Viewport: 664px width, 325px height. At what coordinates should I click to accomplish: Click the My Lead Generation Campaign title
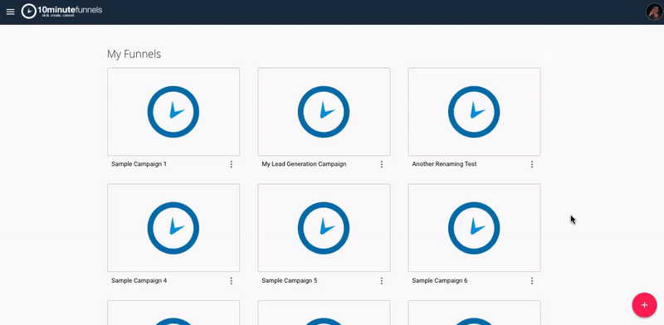[x=304, y=164]
